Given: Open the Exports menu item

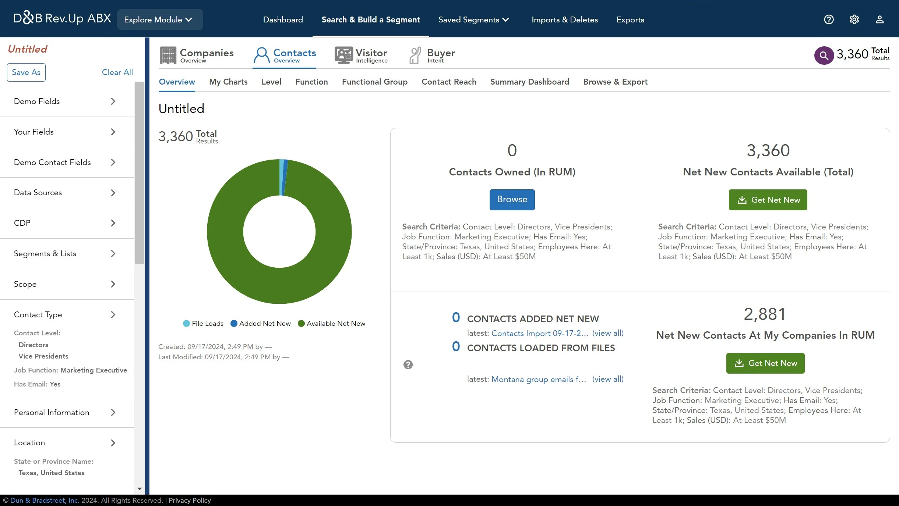Looking at the screenshot, I should pos(630,20).
